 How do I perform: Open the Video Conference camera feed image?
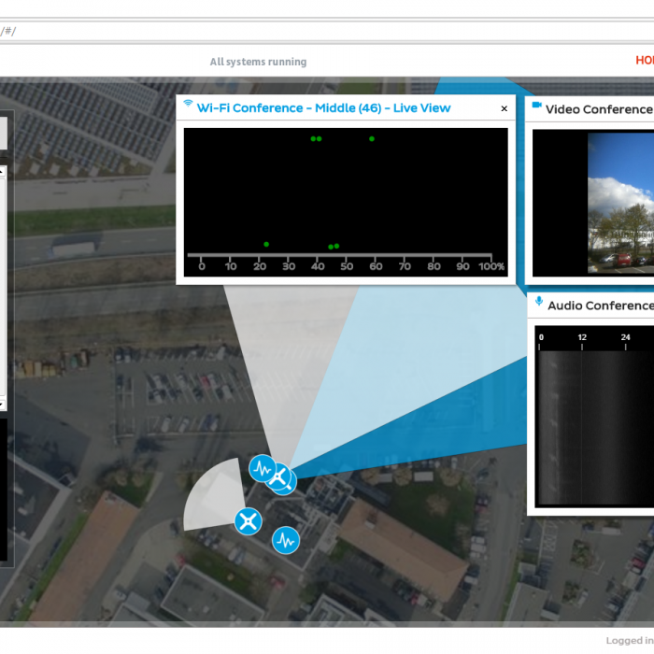click(x=620, y=203)
